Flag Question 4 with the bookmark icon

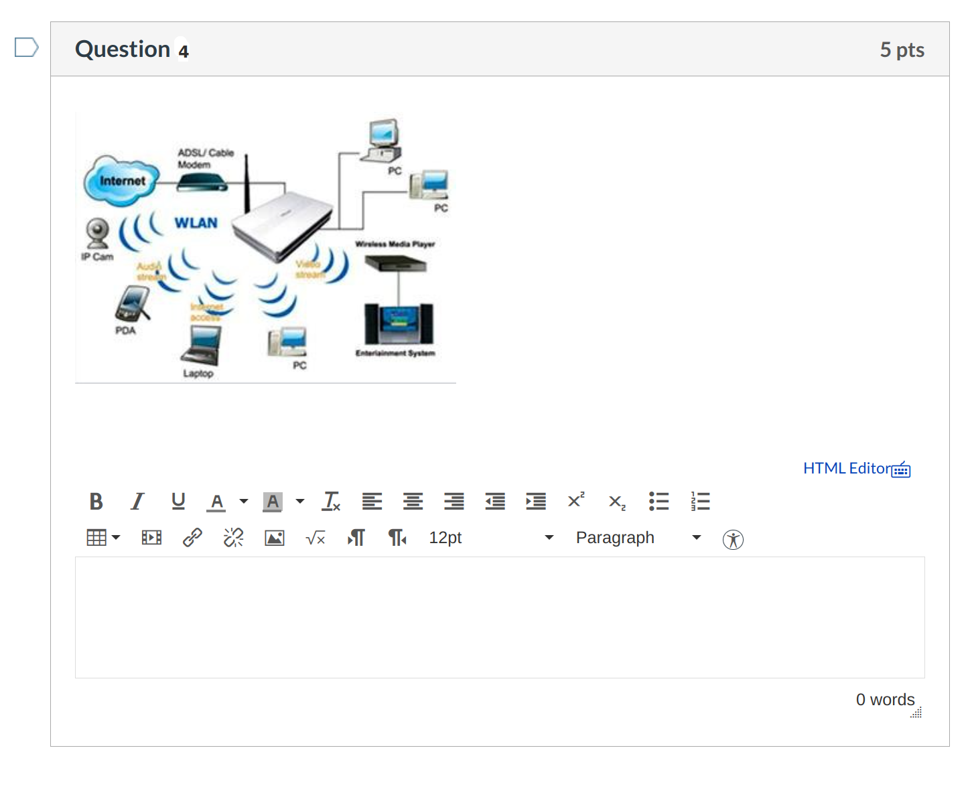pos(27,48)
